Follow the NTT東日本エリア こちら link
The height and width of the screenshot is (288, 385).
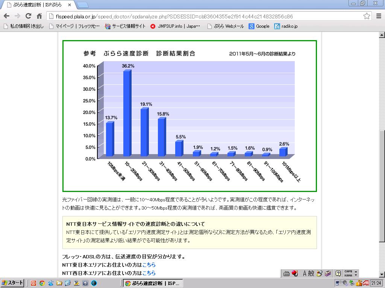coord(149,265)
